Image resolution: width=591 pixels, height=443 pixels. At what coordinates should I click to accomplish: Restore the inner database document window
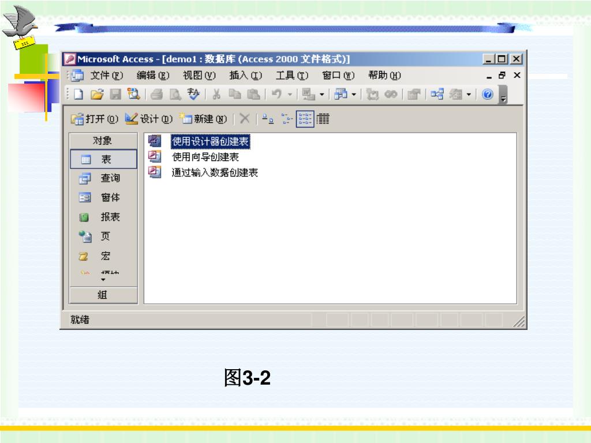502,76
